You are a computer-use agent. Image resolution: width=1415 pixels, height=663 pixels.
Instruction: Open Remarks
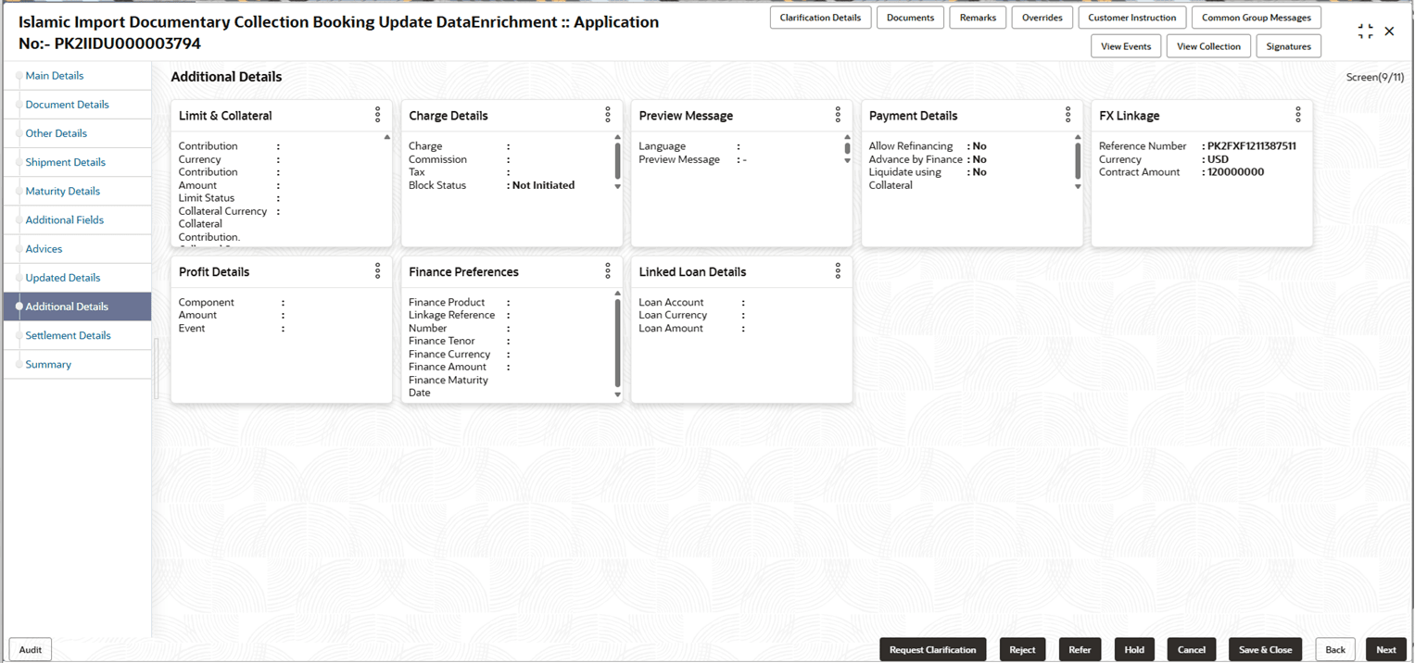click(x=978, y=18)
